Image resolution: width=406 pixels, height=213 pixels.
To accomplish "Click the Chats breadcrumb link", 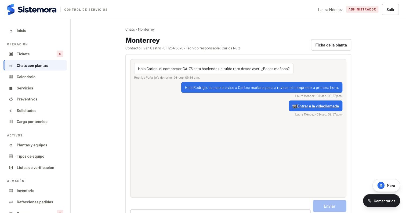I will pyautogui.click(x=130, y=29).
